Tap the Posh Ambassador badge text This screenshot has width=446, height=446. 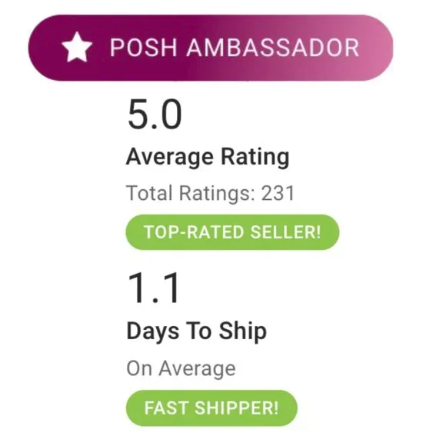tap(235, 48)
